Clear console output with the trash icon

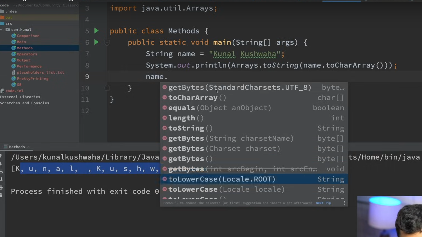point(1,195)
